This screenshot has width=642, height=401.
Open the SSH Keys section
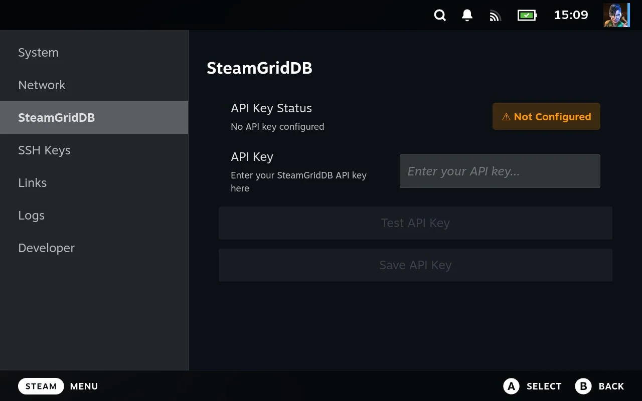94,150
